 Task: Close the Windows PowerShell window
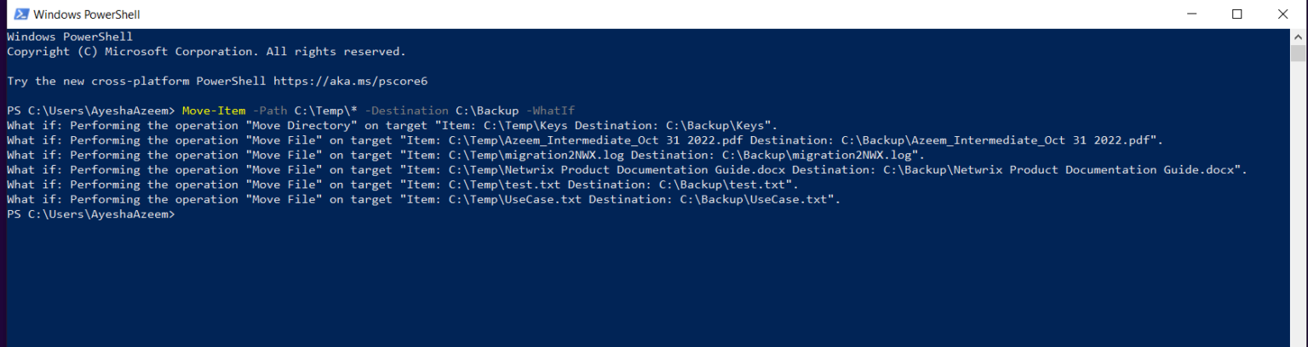pos(1282,14)
